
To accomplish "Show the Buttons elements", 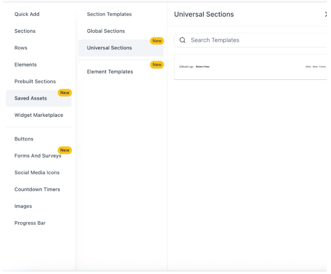I will (24, 139).
